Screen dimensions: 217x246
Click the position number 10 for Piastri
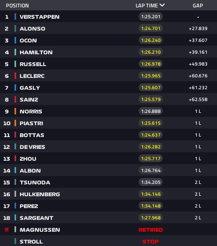tap(7, 123)
